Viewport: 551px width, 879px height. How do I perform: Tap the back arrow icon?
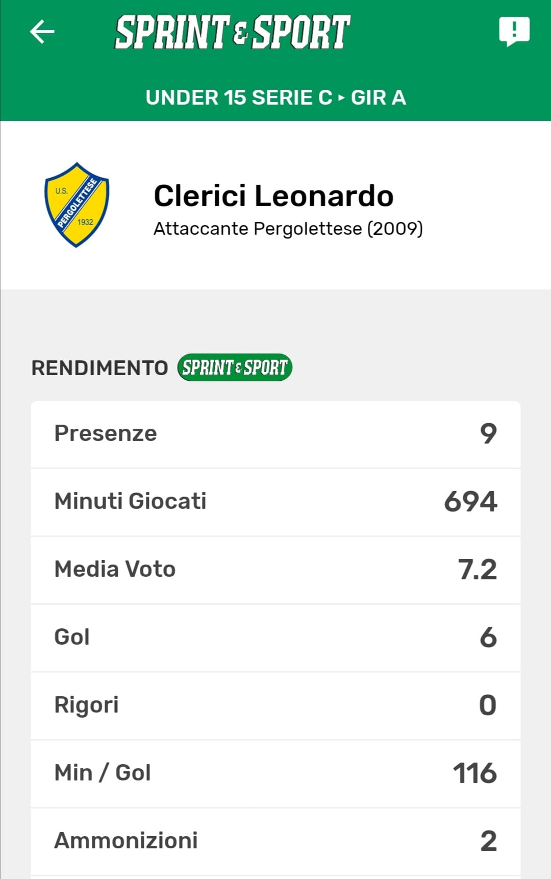click(42, 32)
